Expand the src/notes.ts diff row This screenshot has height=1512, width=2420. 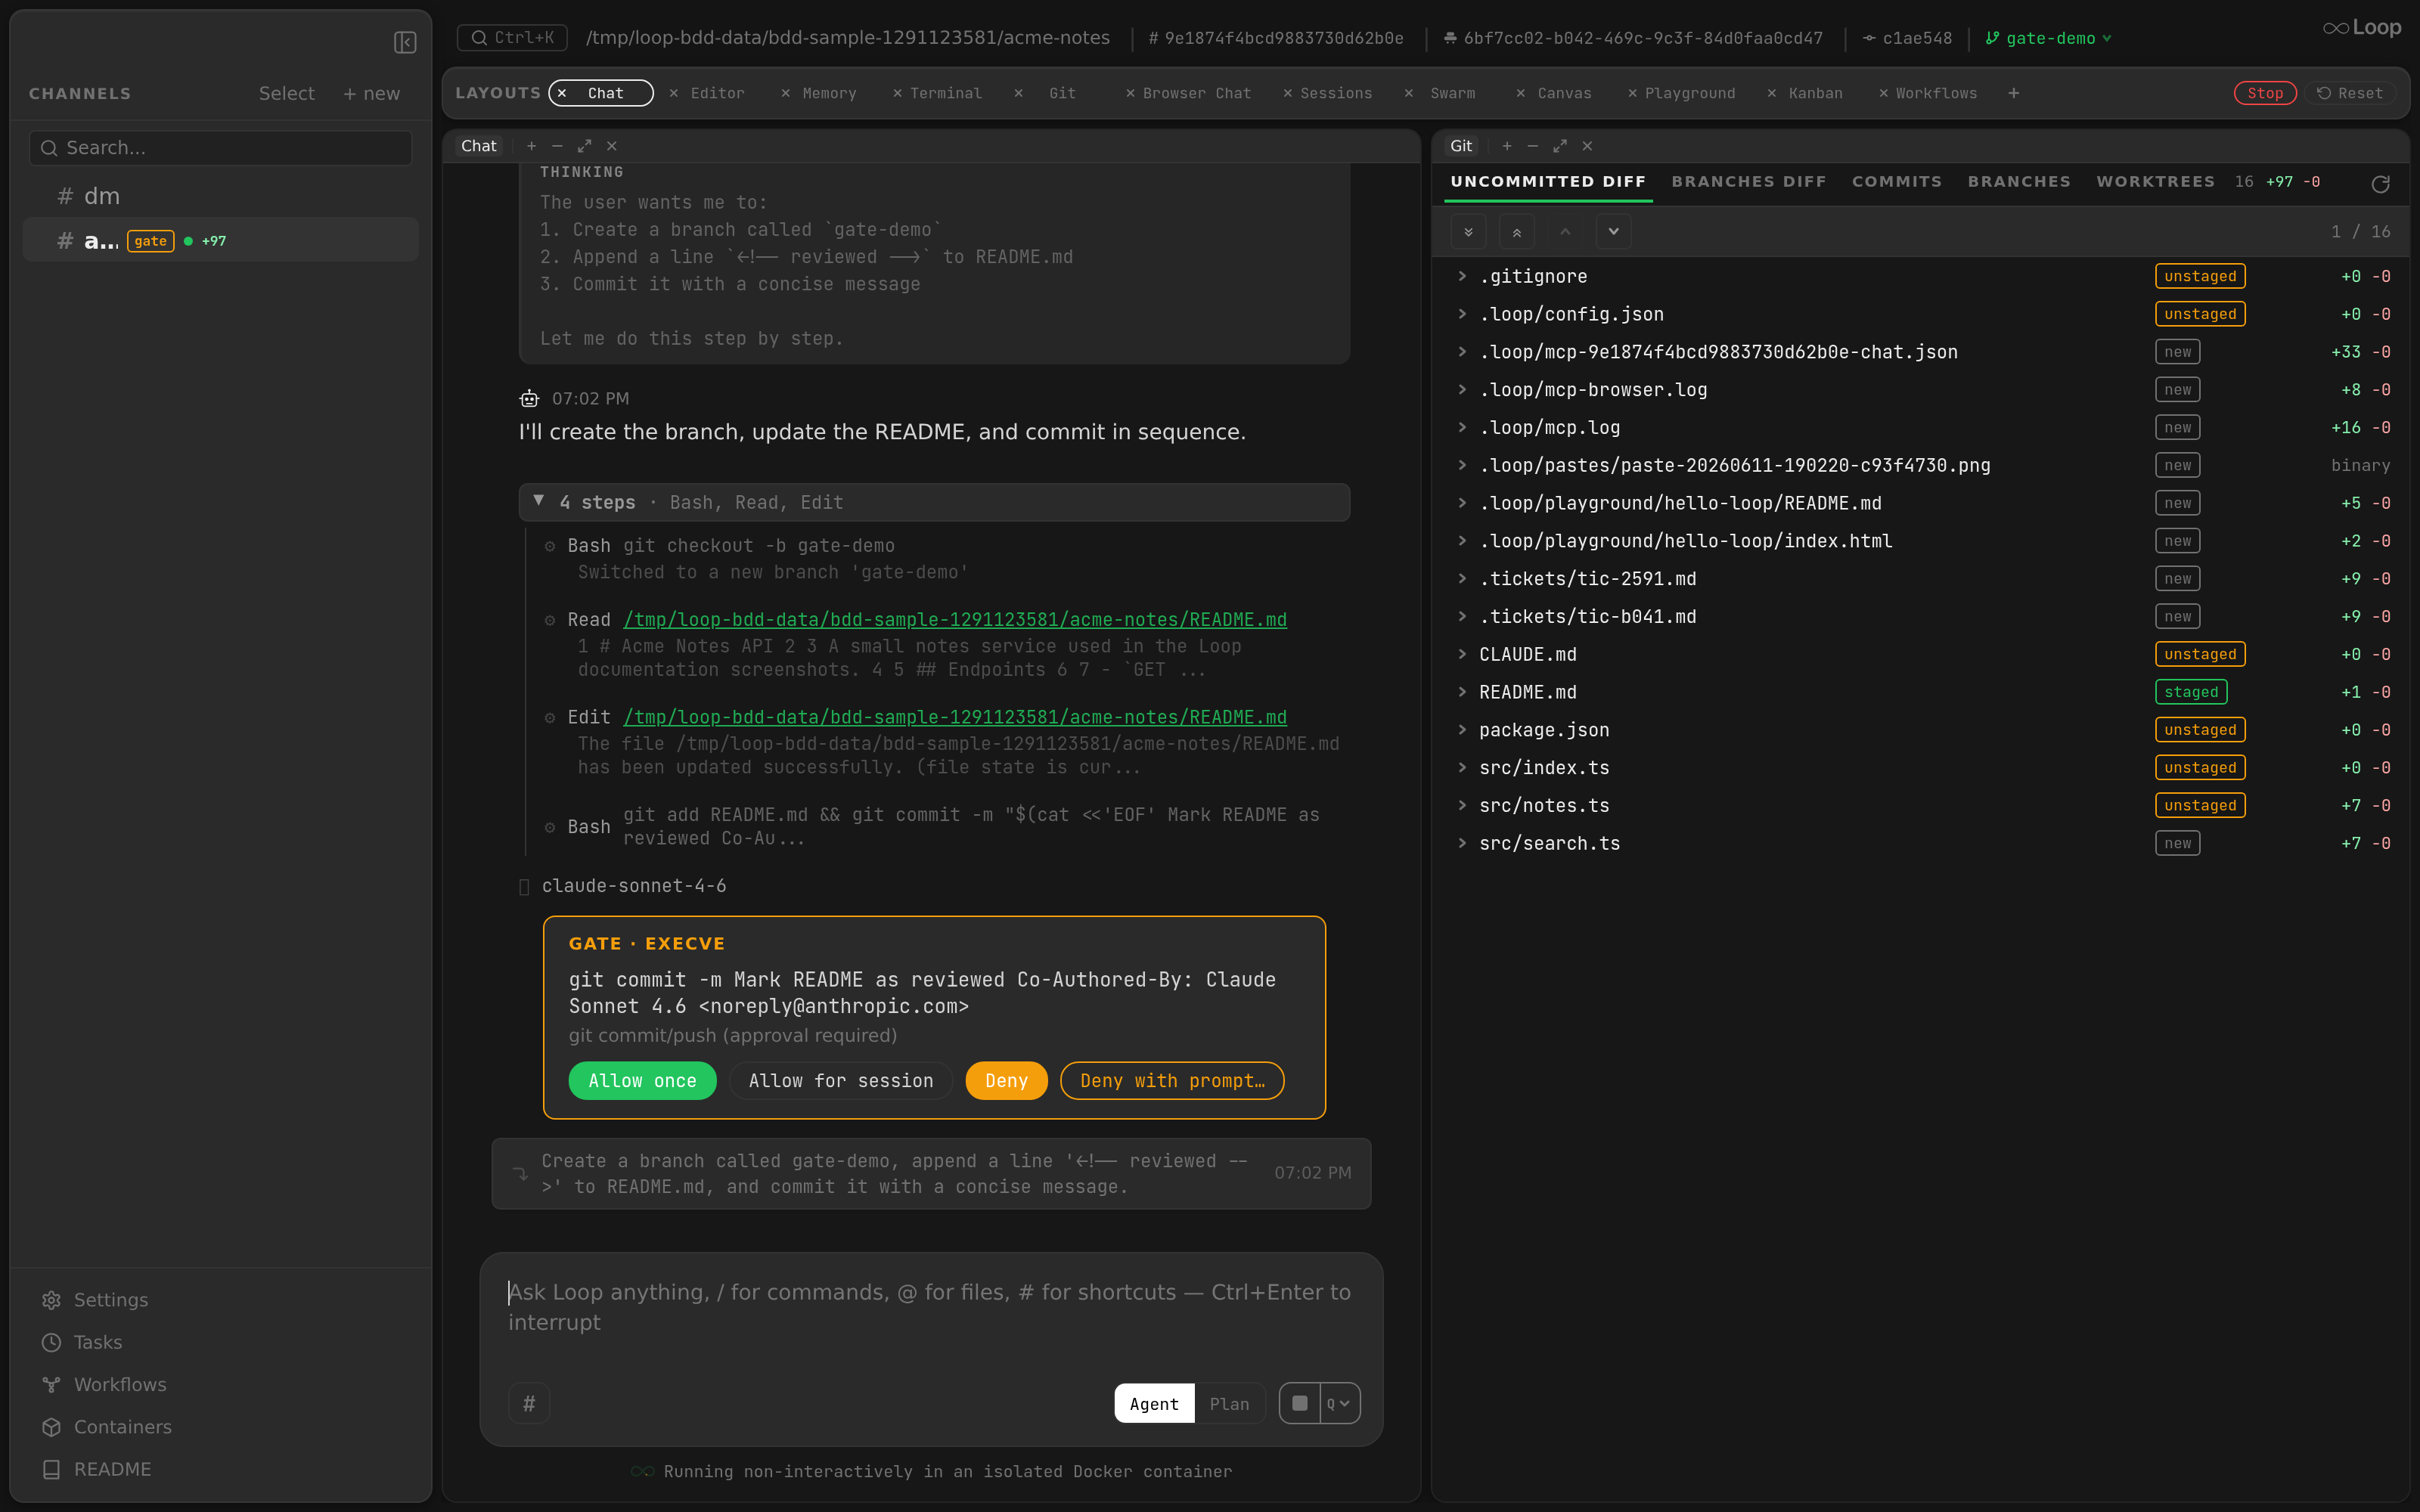click(x=1921, y=805)
